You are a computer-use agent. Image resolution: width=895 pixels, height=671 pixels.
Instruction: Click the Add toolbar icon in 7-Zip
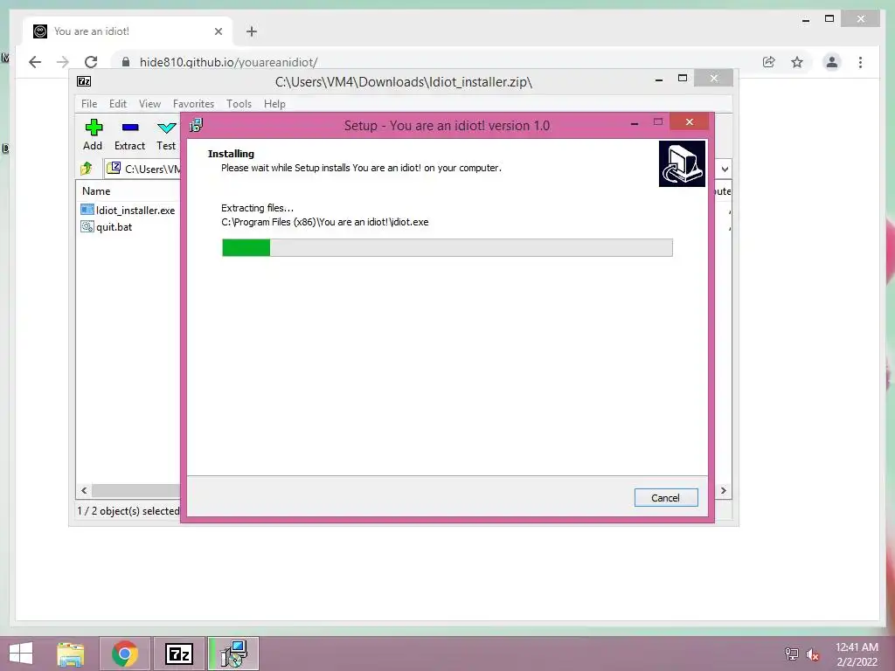coord(94,128)
